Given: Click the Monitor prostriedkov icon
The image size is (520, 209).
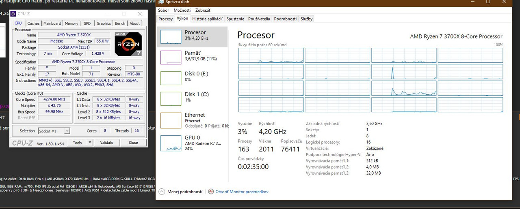Looking at the screenshot, I should pyautogui.click(x=211, y=192).
